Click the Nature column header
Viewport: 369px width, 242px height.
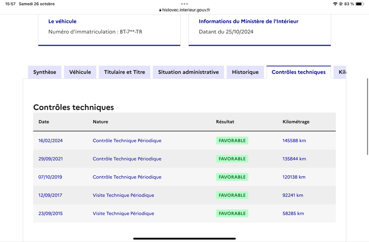100,122
